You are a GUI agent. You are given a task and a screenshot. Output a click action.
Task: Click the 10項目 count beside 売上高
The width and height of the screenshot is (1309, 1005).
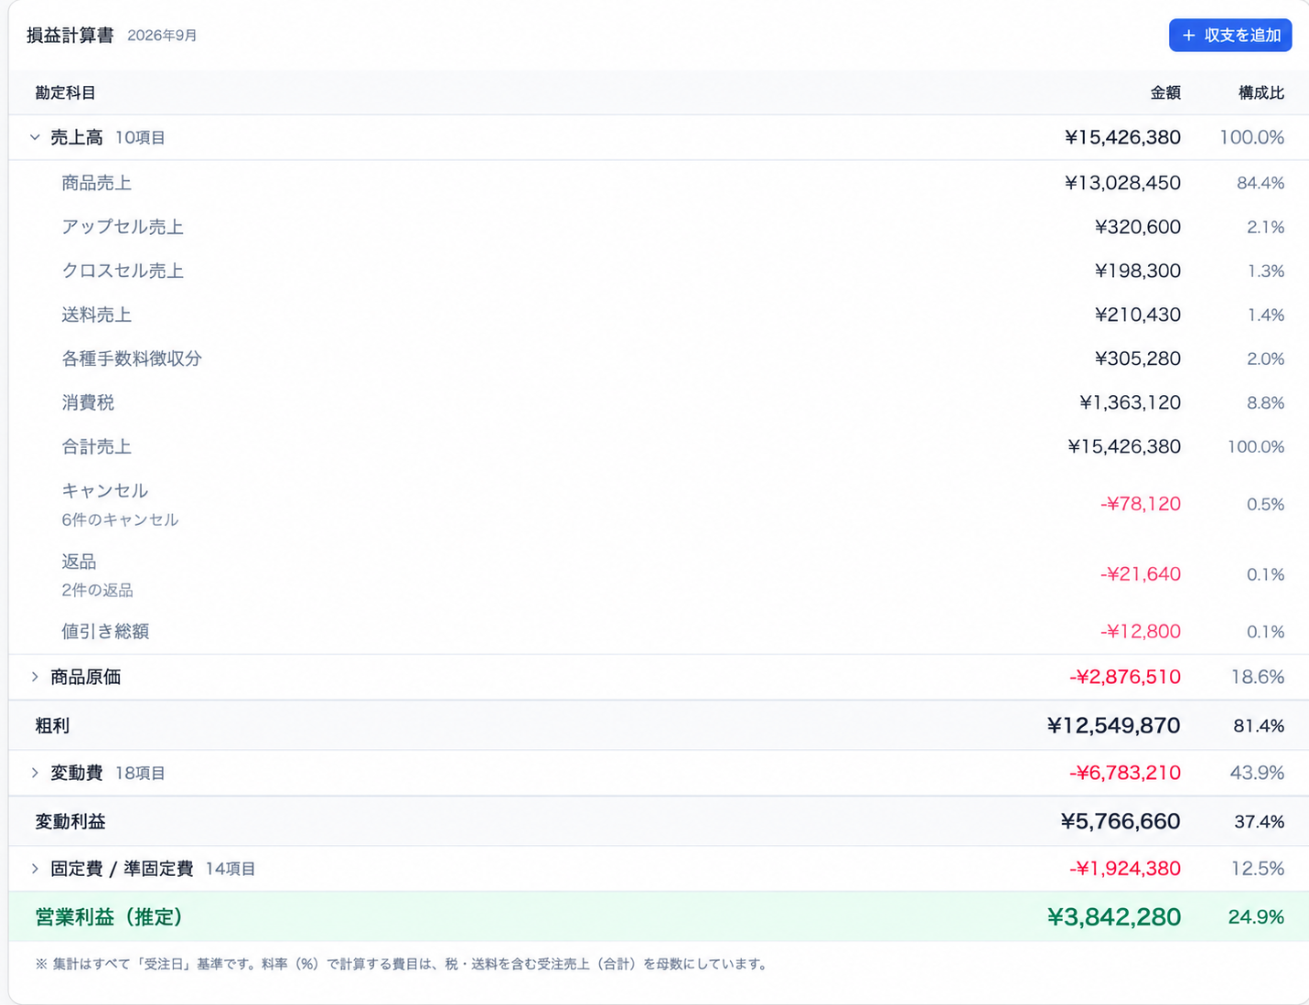tap(140, 137)
